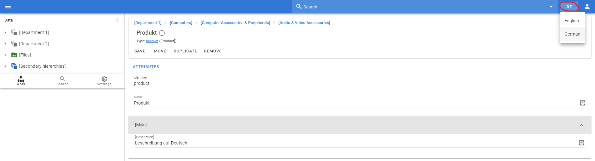Collapse the [Main] attribute group
This screenshot has height=161, width=595.
[x=581, y=125]
